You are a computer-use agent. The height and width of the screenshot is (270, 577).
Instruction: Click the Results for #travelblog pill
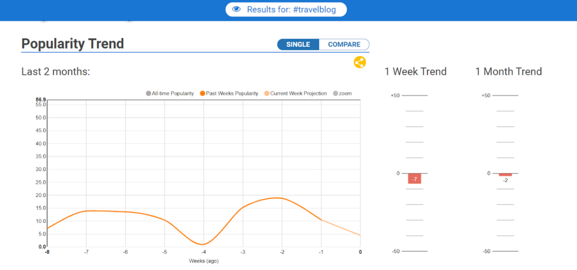click(x=286, y=10)
